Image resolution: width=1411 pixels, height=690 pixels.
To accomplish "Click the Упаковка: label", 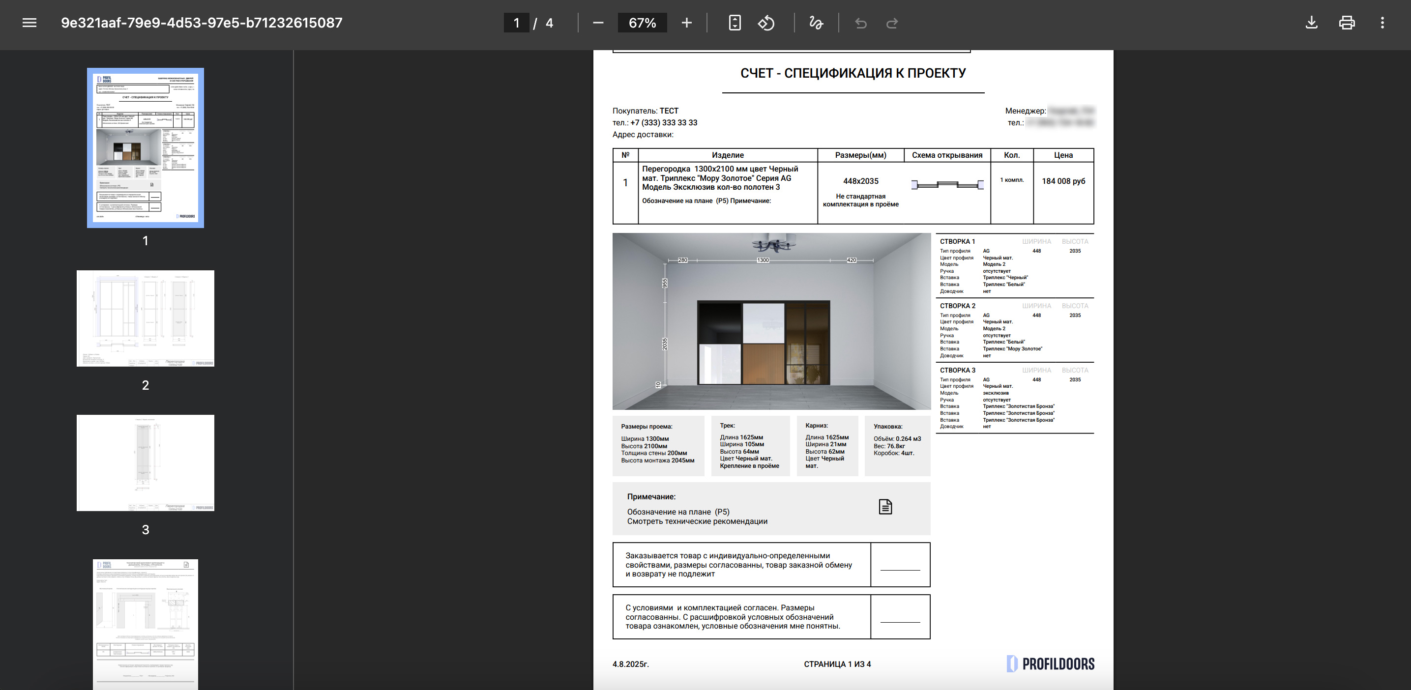I will click(x=888, y=427).
